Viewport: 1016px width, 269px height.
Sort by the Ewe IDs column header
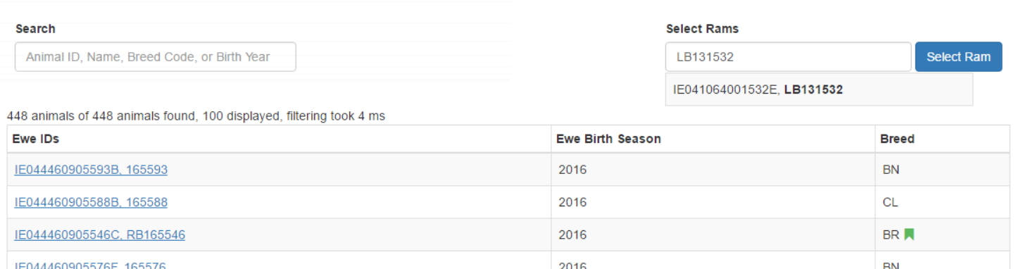(x=35, y=139)
